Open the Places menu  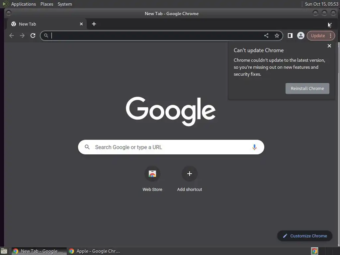pyautogui.click(x=46, y=4)
